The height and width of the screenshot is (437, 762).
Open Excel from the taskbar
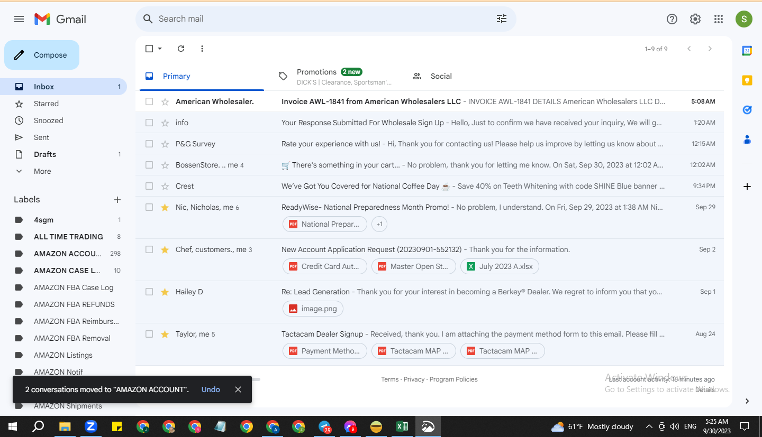(402, 426)
